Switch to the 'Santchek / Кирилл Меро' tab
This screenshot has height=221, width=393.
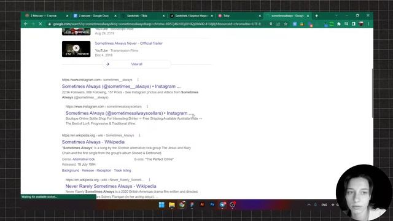pyautogui.click(x=192, y=16)
